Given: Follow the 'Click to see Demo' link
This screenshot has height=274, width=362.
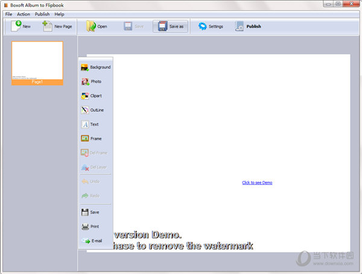Looking at the screenshot, I should pos(257,182).
